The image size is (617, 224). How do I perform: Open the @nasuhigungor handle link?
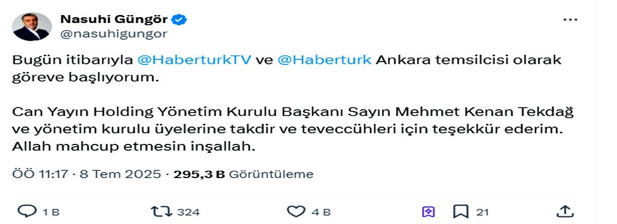coord(113,34)
